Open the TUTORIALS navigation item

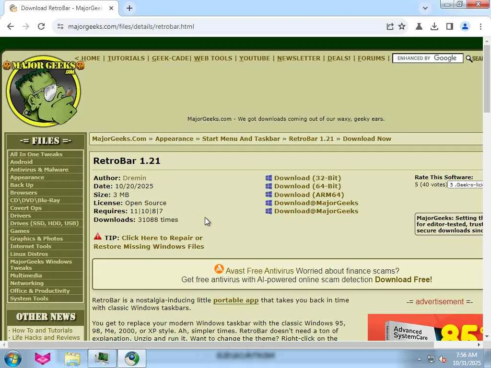point(126,58)
